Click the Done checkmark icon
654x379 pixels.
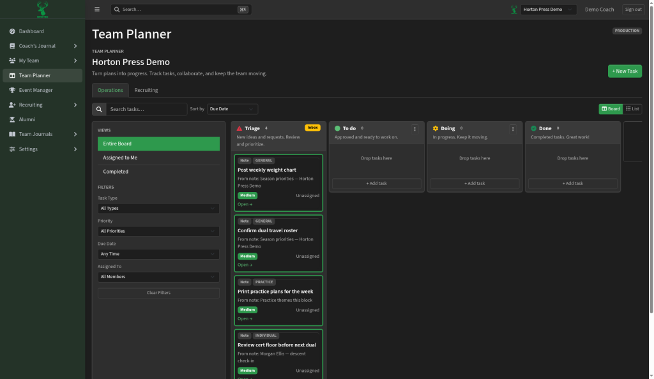(x=533, y=128)
